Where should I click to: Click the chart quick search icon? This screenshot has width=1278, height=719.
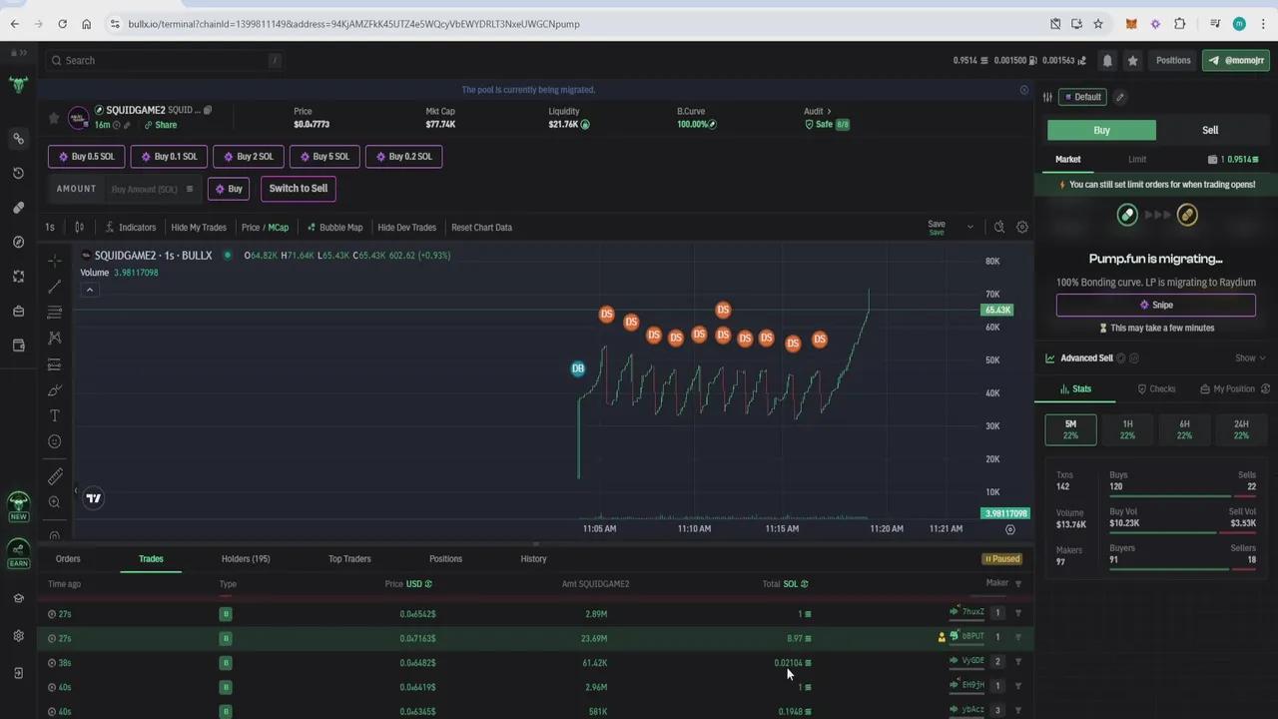click(x=998, y=227)
